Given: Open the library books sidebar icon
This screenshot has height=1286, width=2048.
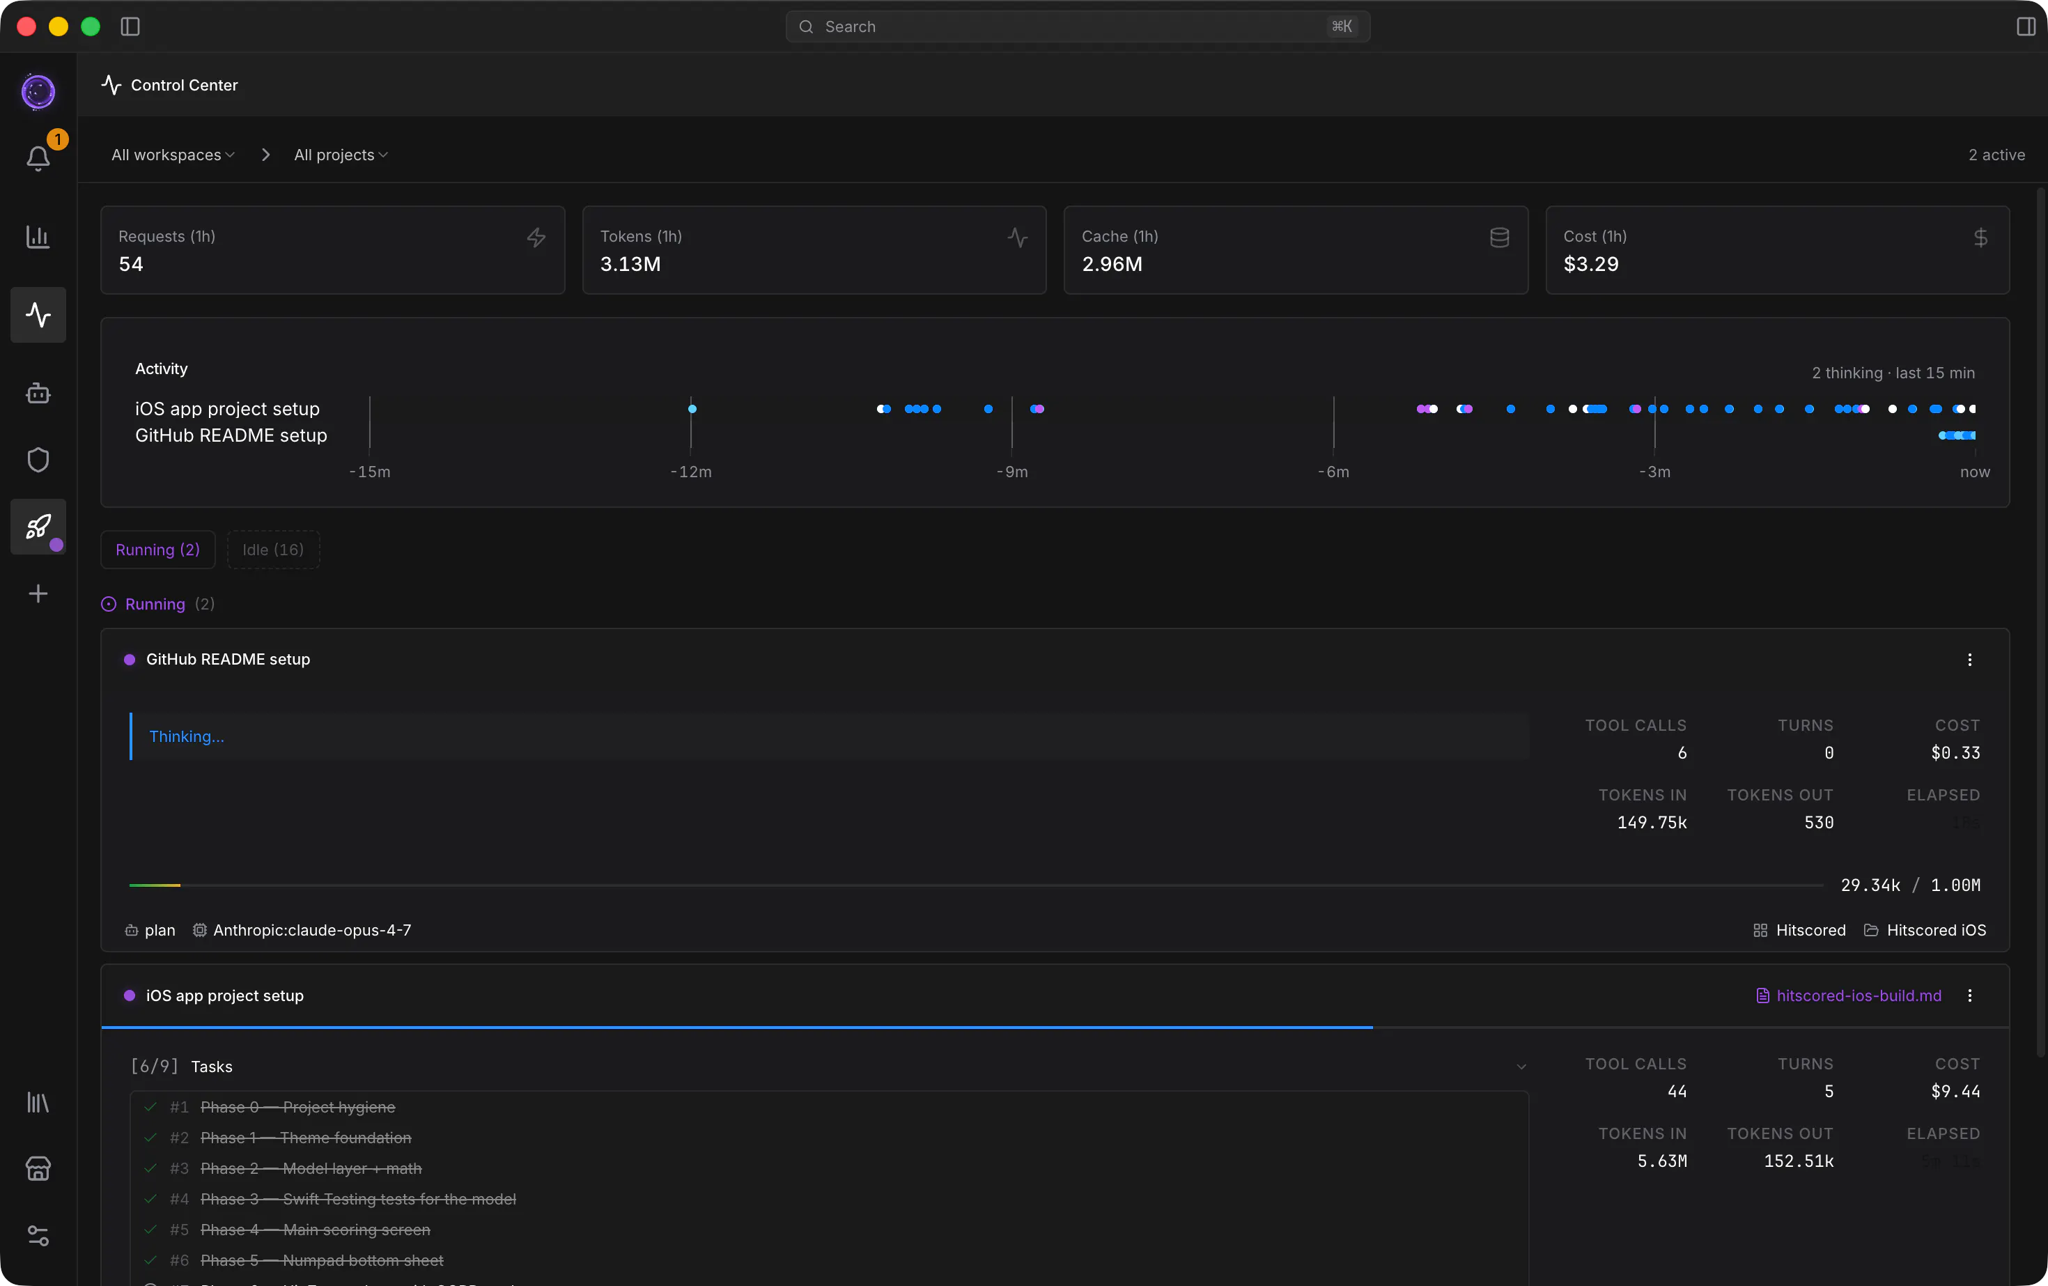Looking at the screenshot, I should pyautogui.click(x=38, y=1102).
